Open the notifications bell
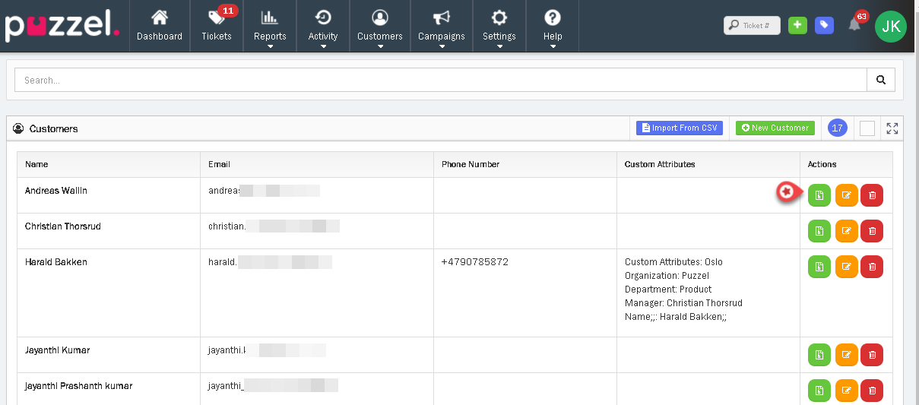This screenshot has width=919, height=405. click(854, 25)
